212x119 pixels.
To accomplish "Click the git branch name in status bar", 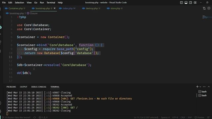I will pyautogui.click(x=17, y=118).
